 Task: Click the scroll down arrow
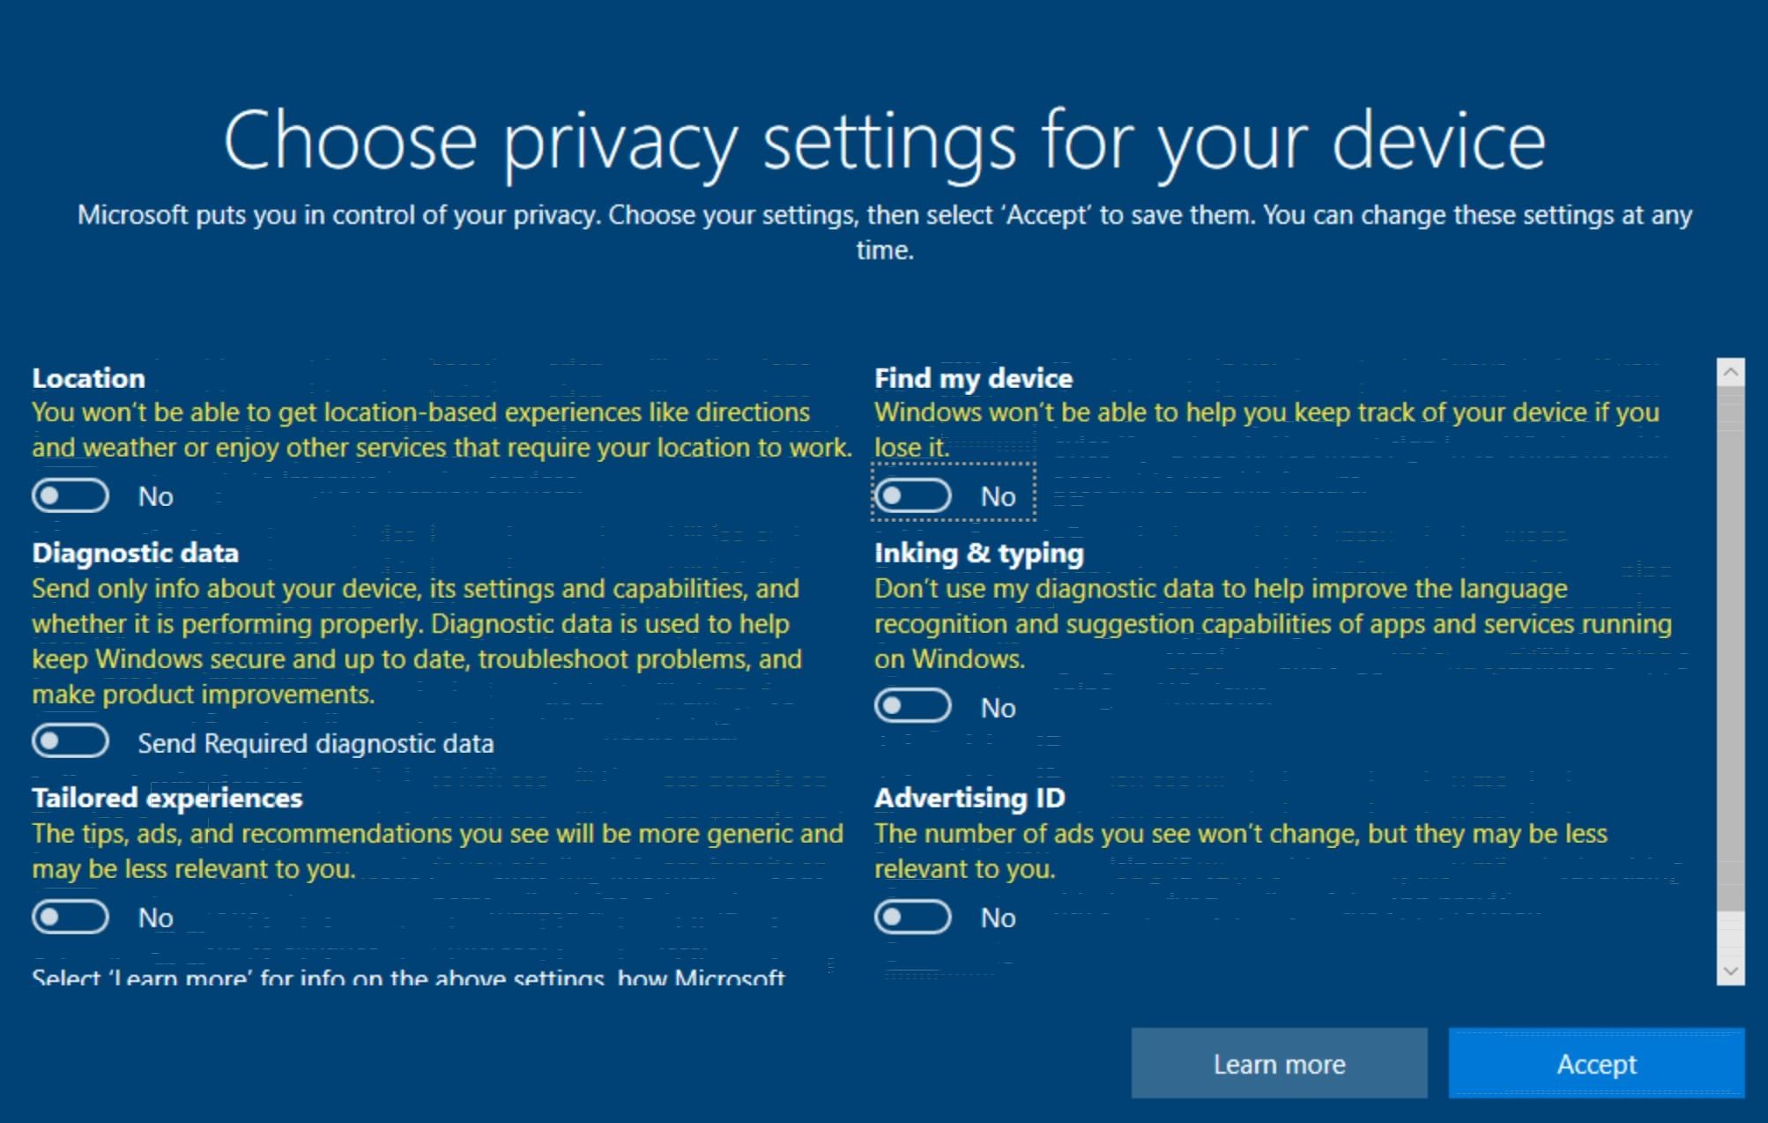[1730, 971]
